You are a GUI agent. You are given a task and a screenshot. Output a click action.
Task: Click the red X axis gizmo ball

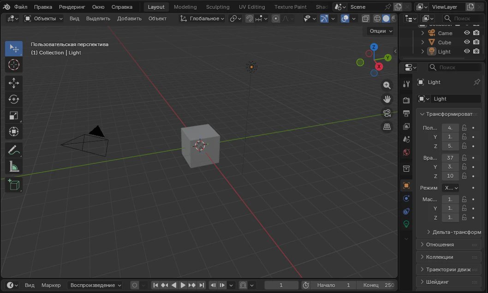pyautogui.click(x=379, y=66)
